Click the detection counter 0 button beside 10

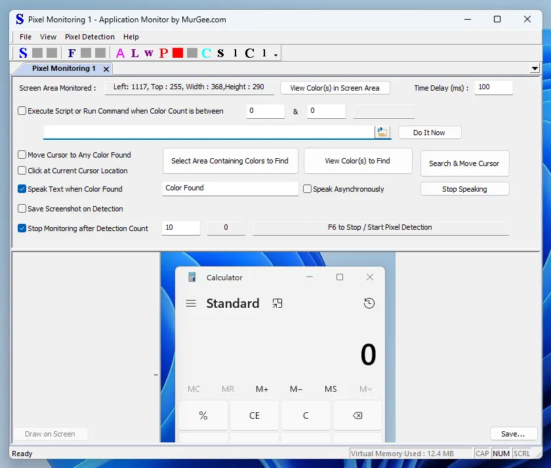226,228
